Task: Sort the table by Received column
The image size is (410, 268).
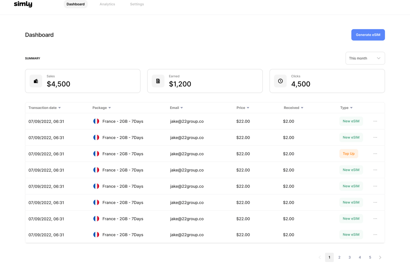Action: pyautogui.click(x=293, y=108)
